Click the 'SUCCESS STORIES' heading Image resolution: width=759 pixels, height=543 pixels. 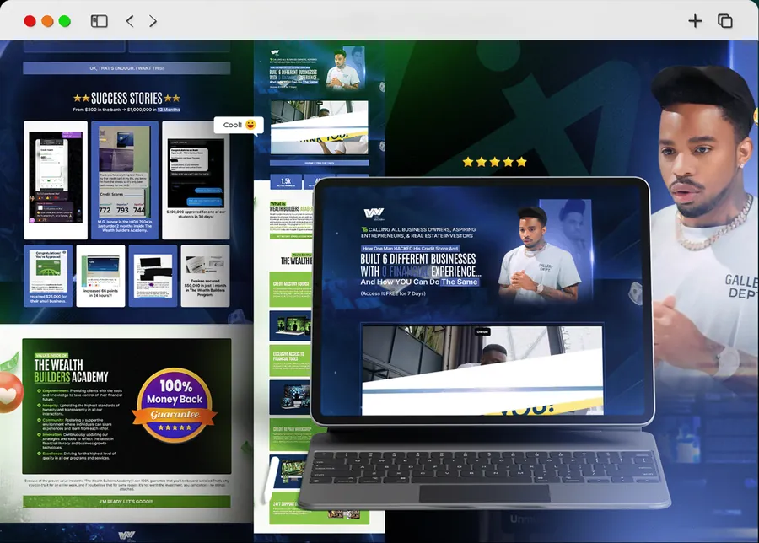pos(126,99)
